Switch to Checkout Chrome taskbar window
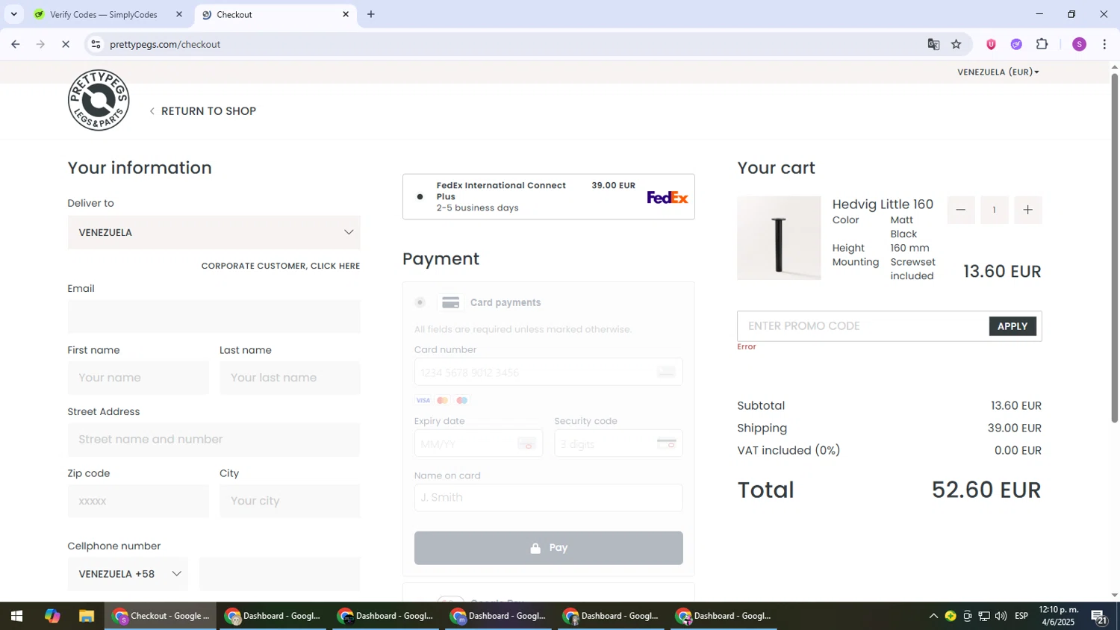 [x=161, y=616]
